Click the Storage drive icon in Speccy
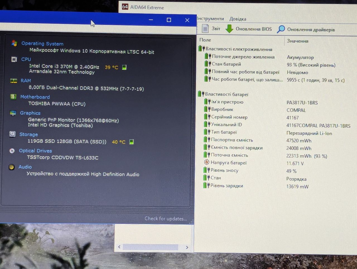The height and width of the screenshot is (269, 357). 13,134
